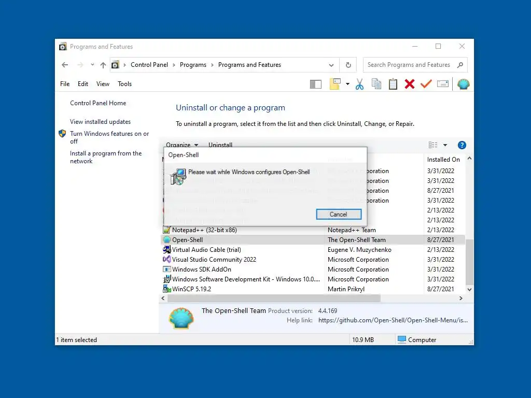Click the blue Help question mark icon
The image size is (531, 398).
click(462, 145)
